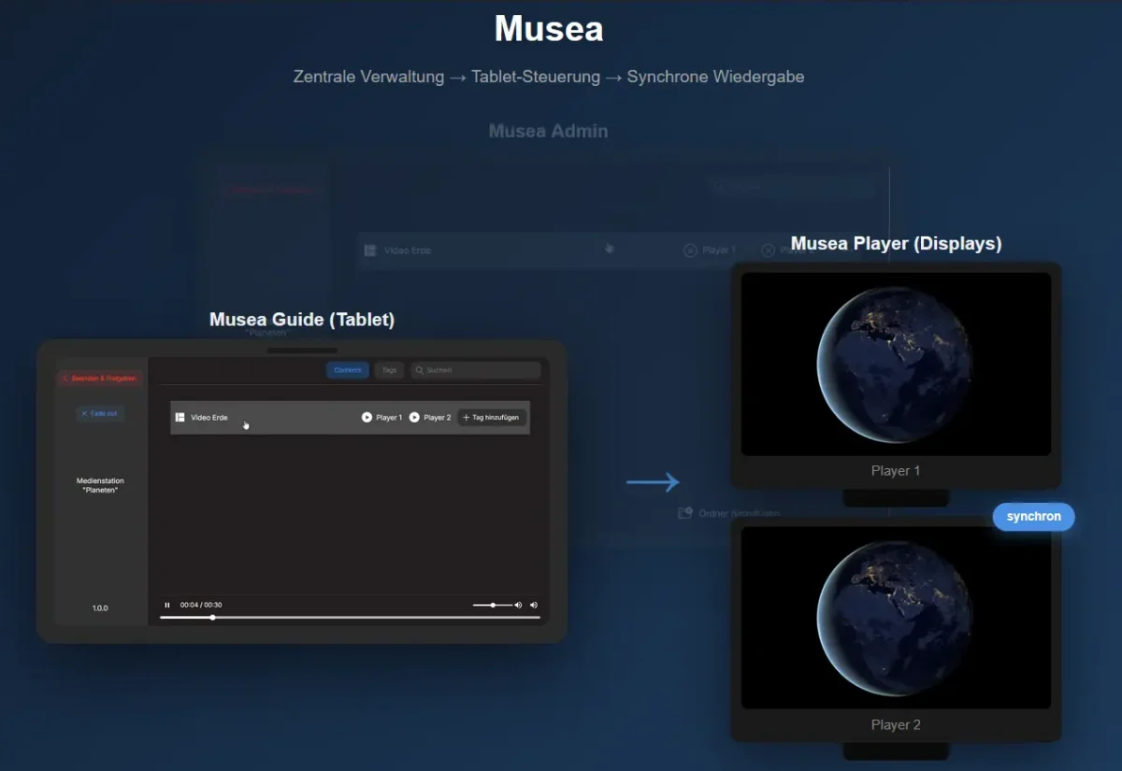The width and height of the screenshot is (1122, 771).
Task: Click the Player 1 display earth video
Action: coord(896,364)
